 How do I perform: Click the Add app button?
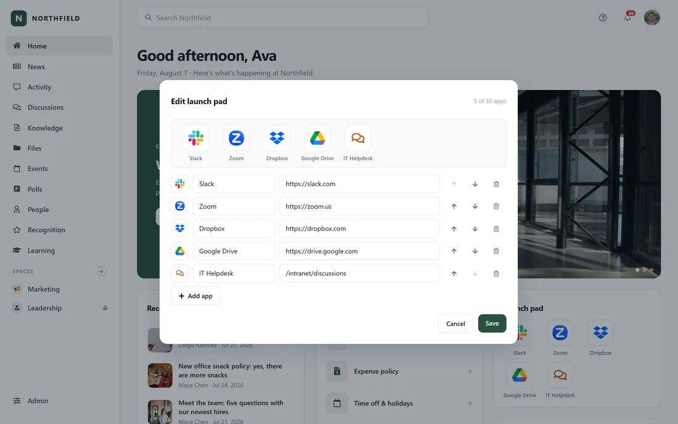195,296
